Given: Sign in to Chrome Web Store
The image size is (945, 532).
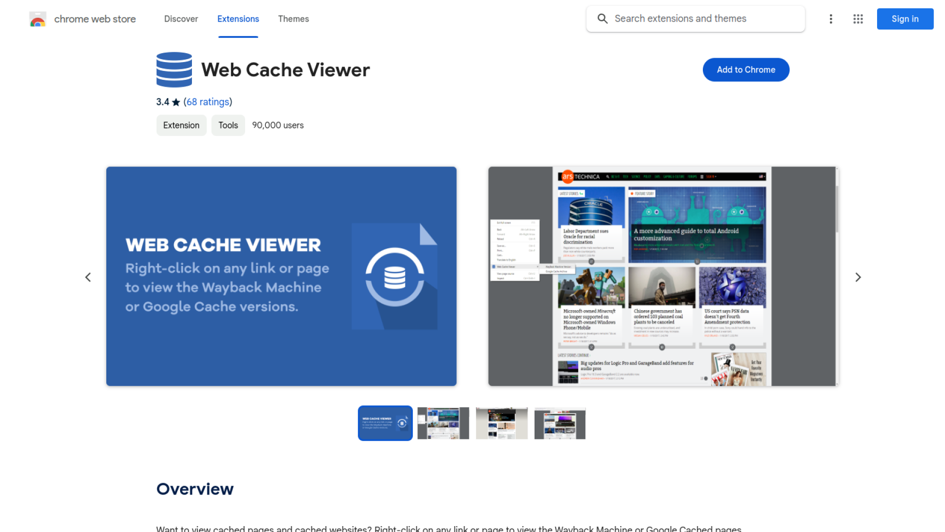Looking at the screenshot, I should coord(905,19).
